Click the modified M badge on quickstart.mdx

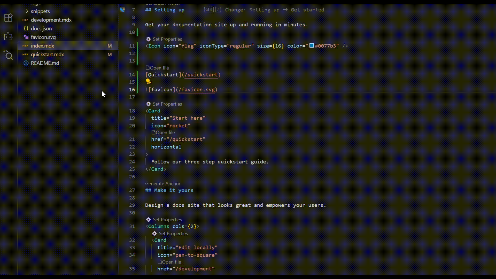pos(110,55)
